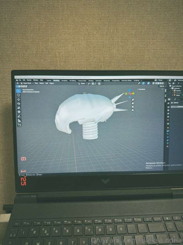
Task: Click the zoom magnifier viewport icon
Action: 133,99
